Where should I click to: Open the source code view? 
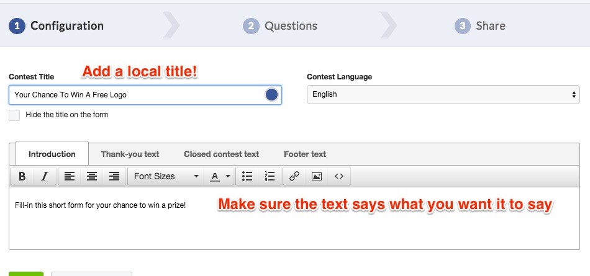339,176
